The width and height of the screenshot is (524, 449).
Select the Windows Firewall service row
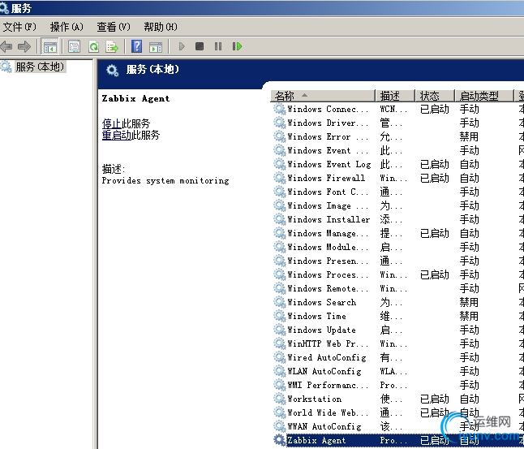(397, 178)
